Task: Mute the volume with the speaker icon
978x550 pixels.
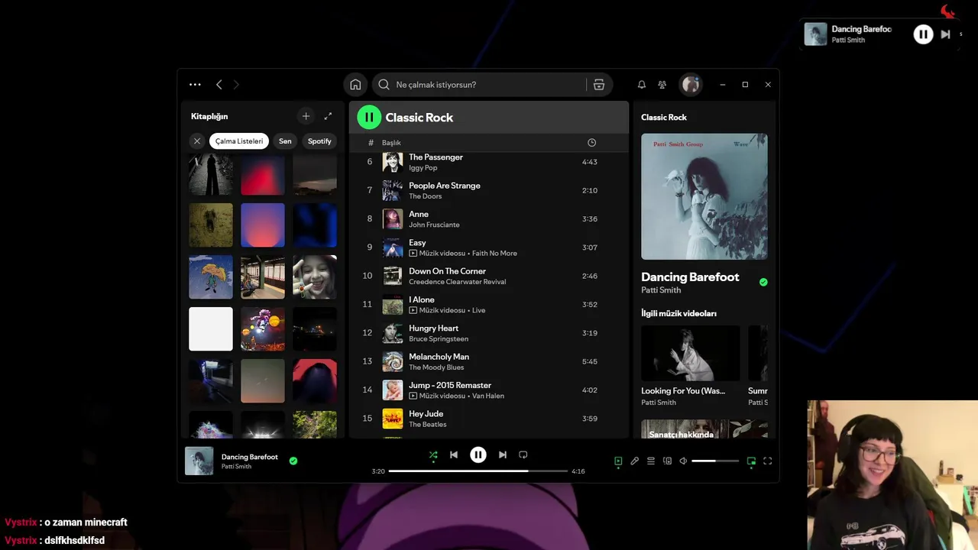Action: click(683, 461)
